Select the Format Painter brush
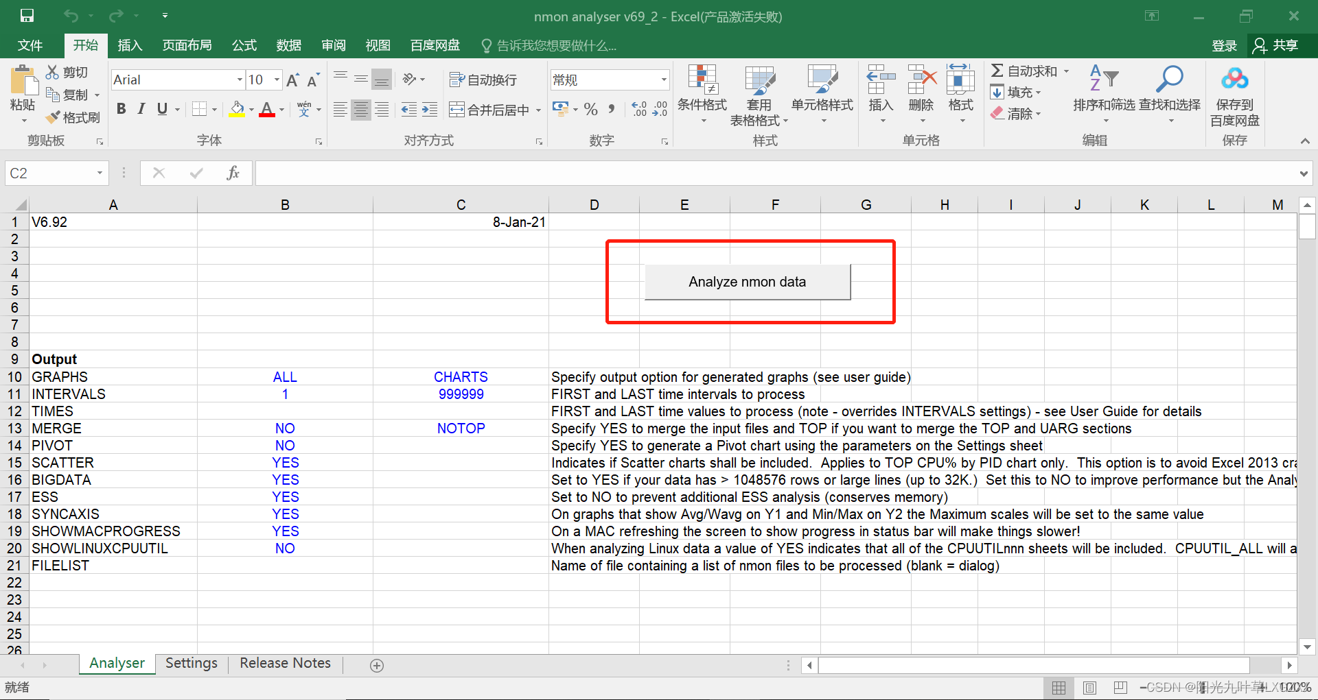 coord(53,117)
